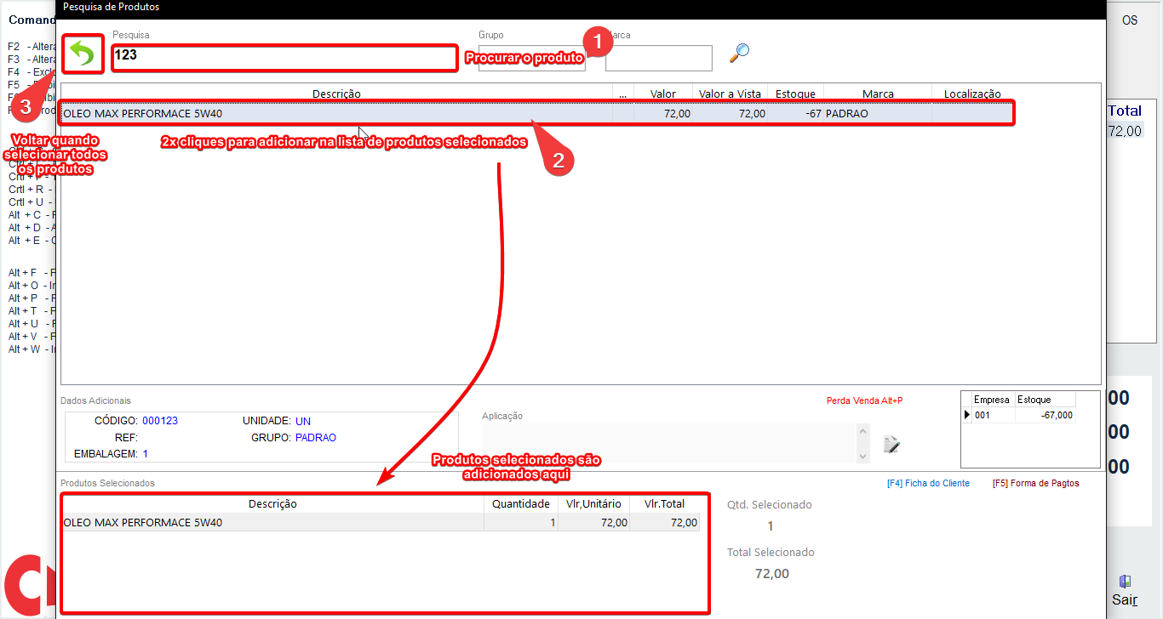The width and height of the screenshot is (1163, 619).
Task: Click the Quantidade column header in selected products
Action: [x=521, y=503]
